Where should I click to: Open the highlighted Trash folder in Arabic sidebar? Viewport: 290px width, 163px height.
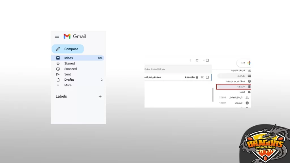tap(233, 87)
